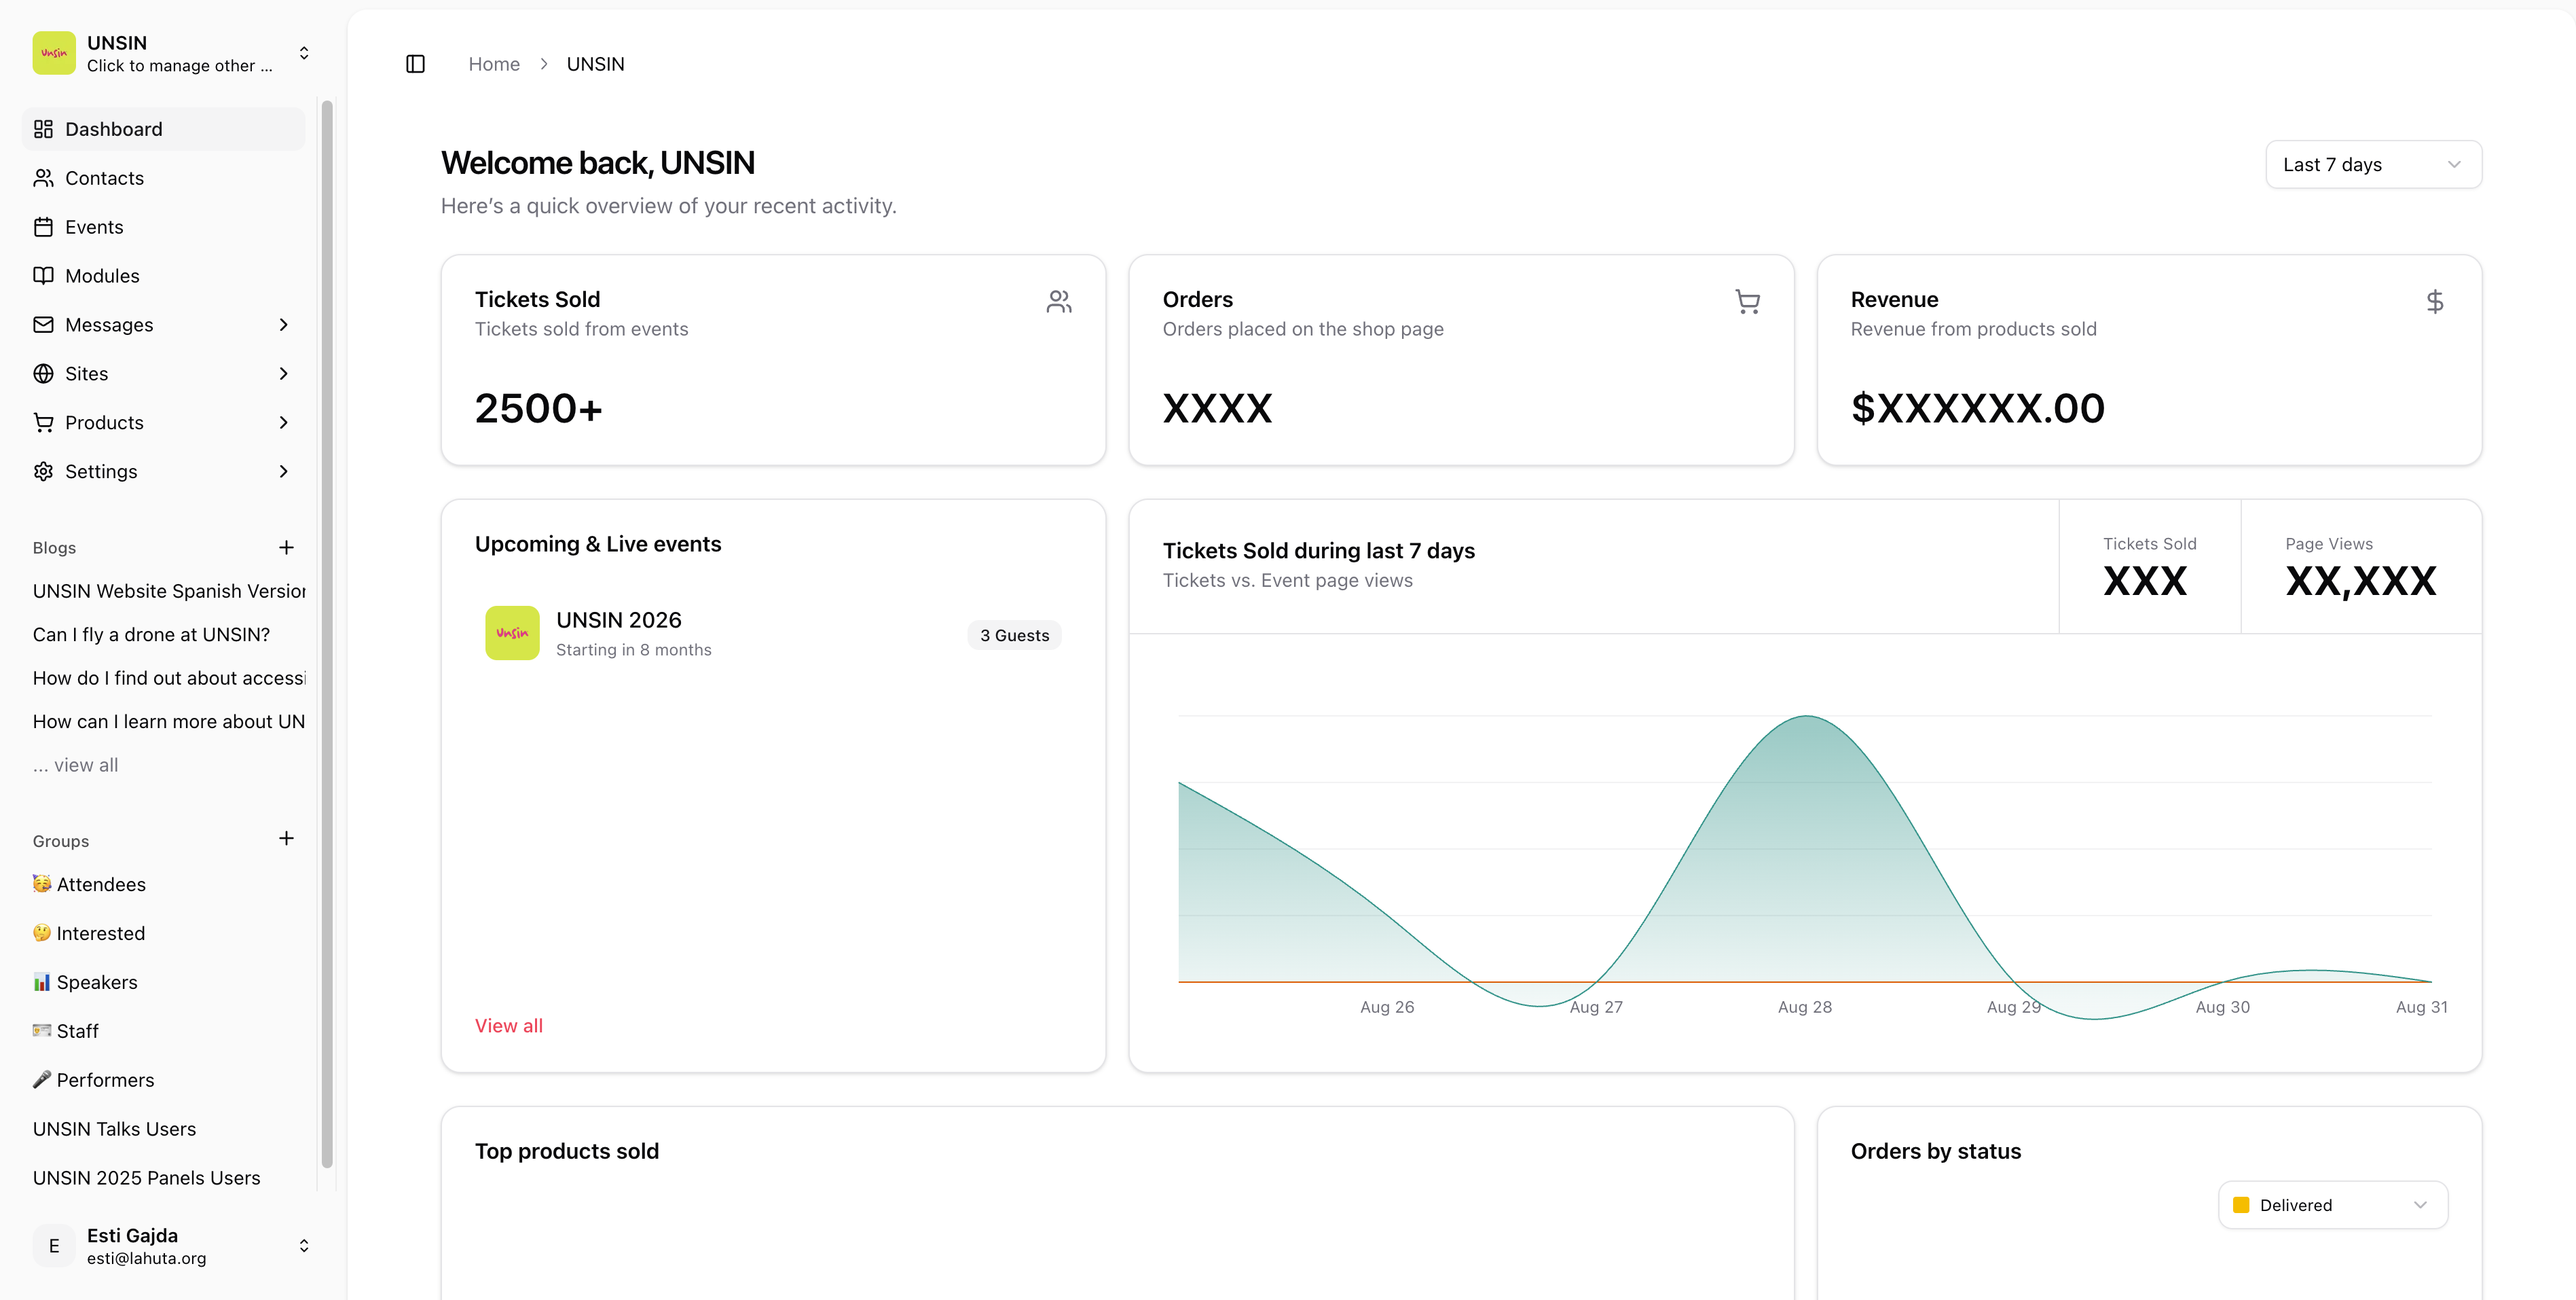Go to Home breadcrumb link
This screenshot has width=2576, height=1300.
click(x=494, y=64)
